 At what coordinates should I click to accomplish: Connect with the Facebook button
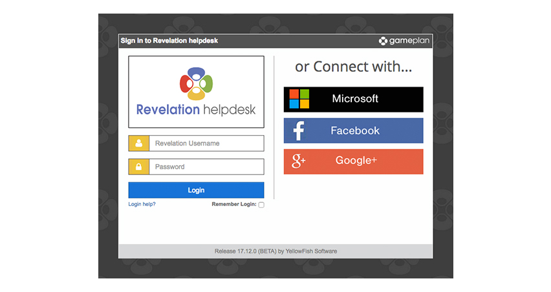(354, 130)
